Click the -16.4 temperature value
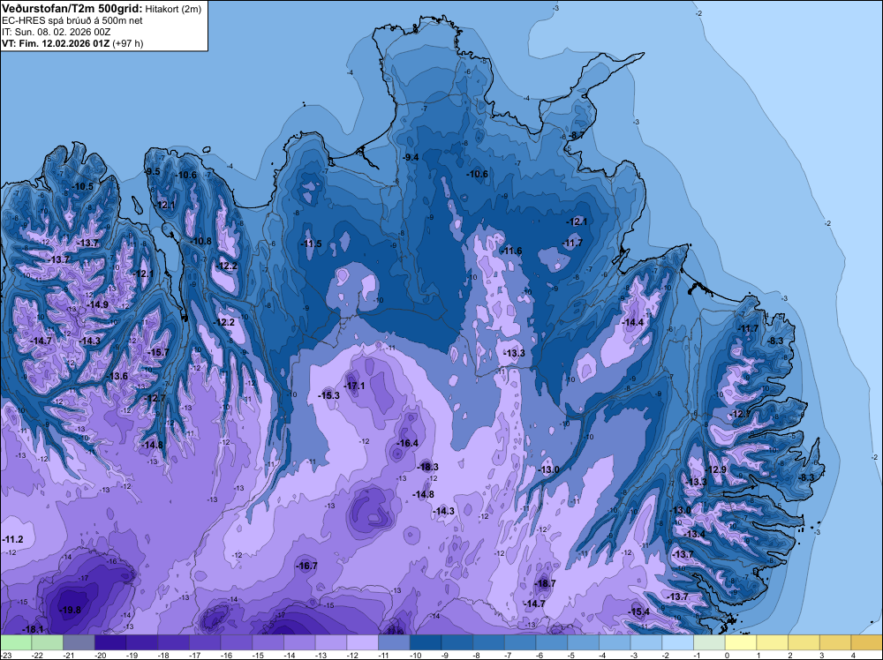The height and width of the screenshot is (660, 883). (408, 443)
